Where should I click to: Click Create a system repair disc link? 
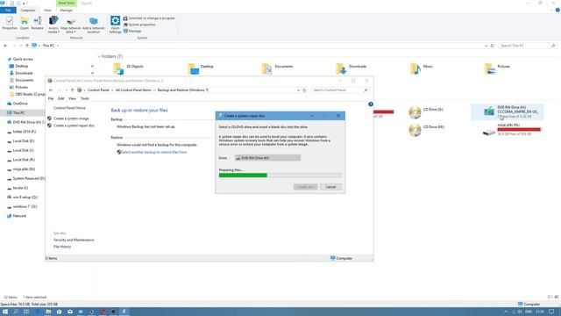(x=74, y=126)
